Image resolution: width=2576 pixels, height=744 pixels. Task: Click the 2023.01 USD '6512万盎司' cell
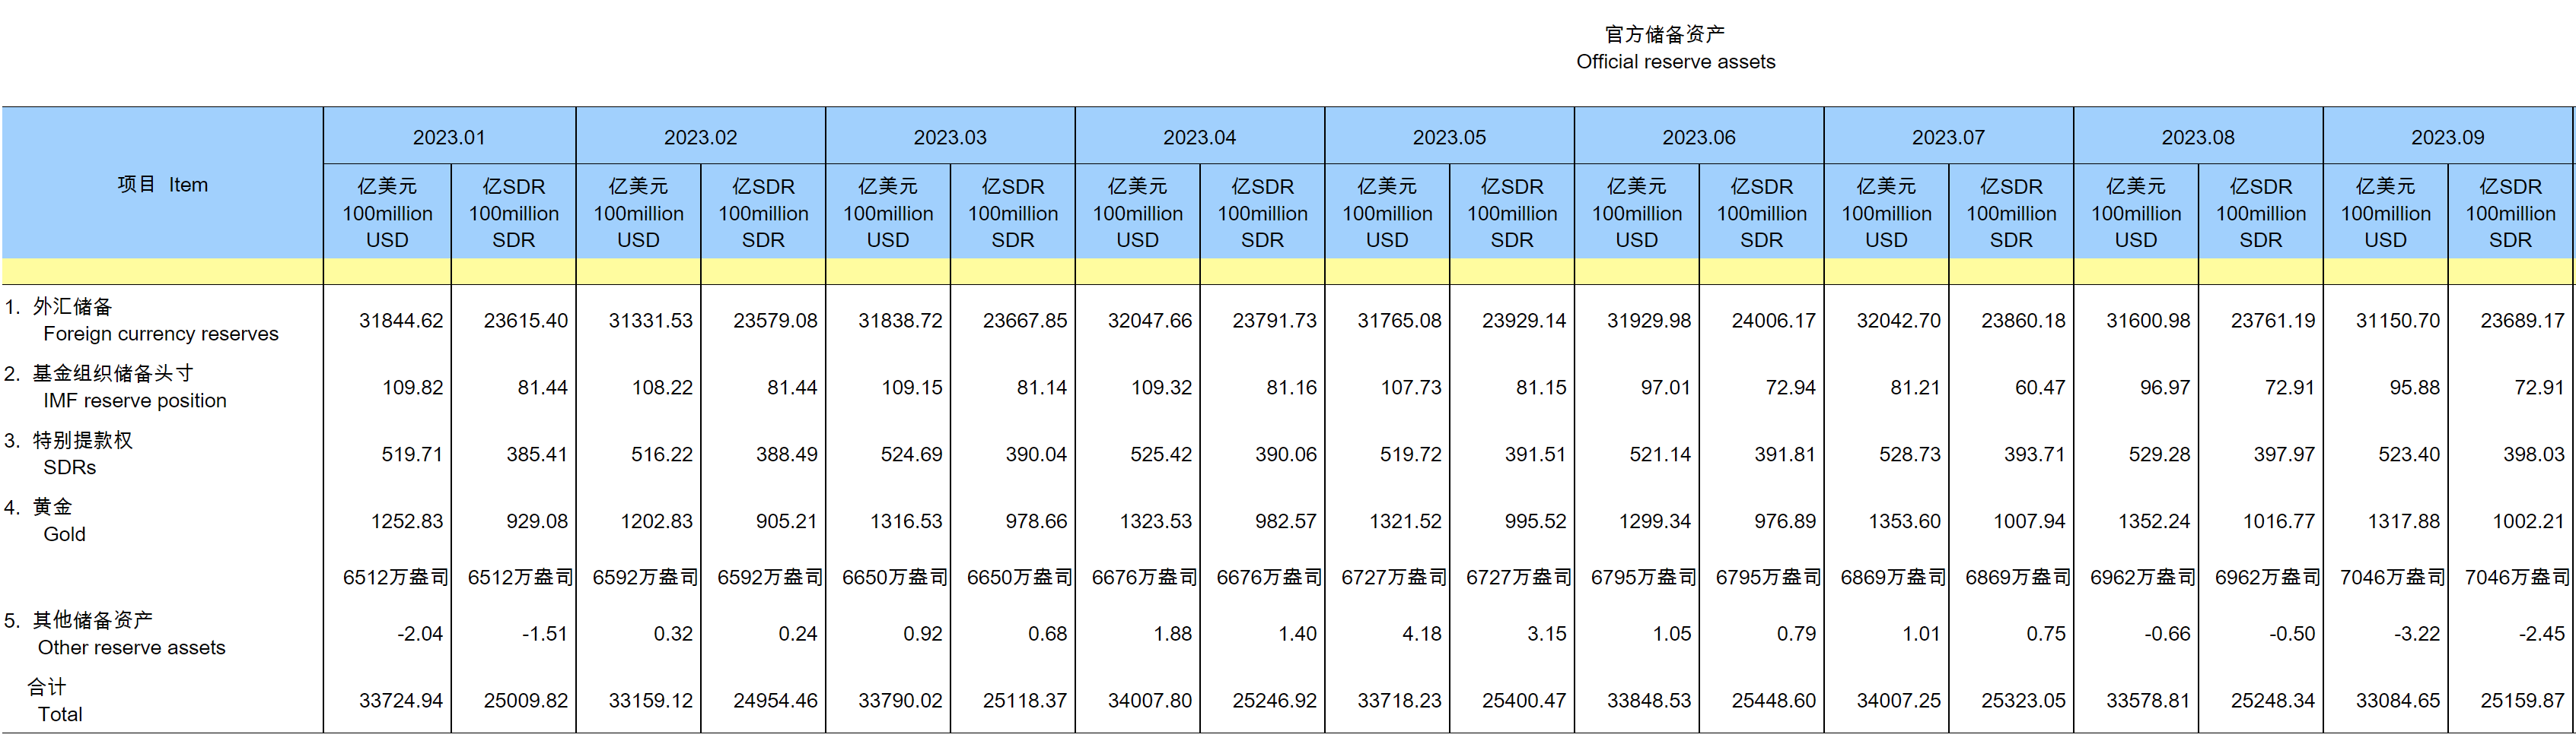[x=396, y=578]
